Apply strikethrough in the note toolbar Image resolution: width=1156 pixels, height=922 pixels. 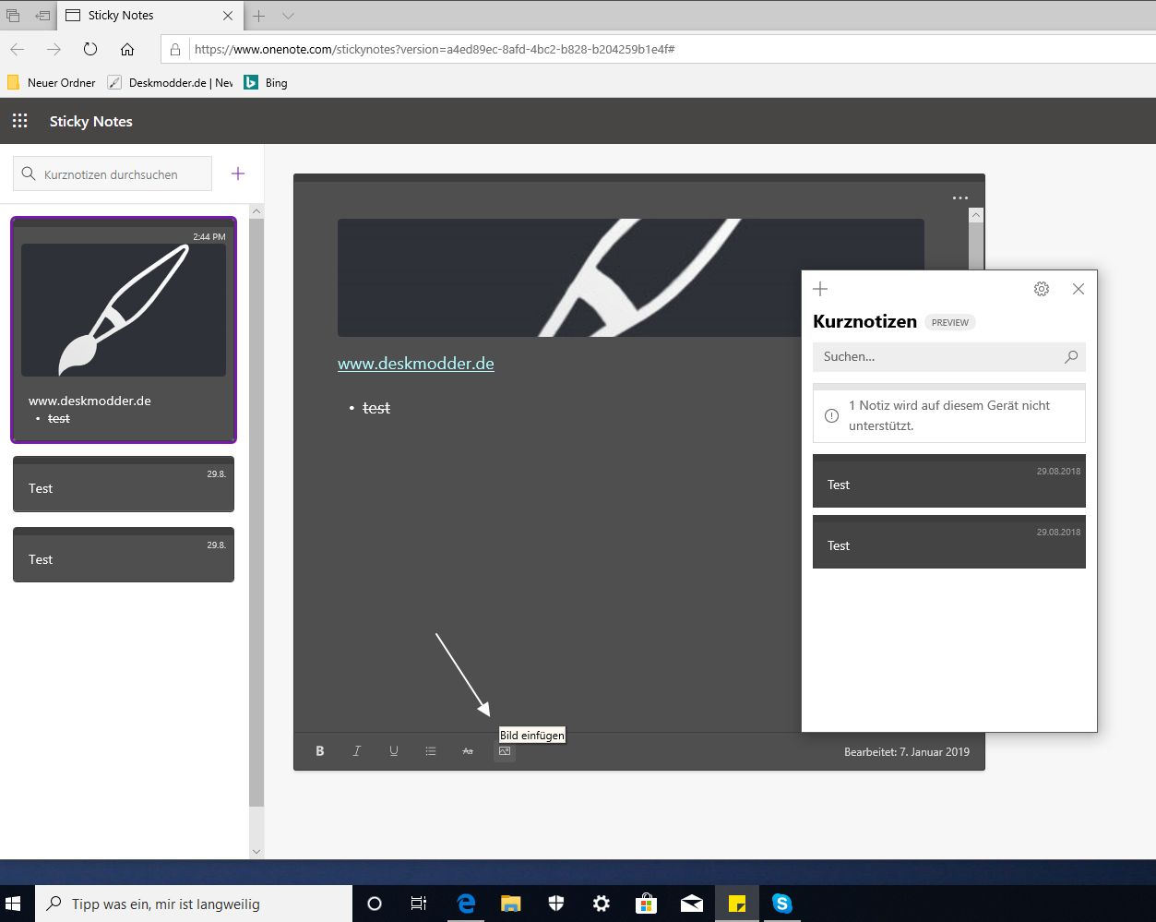pyautogui.click(x=468, y=751)
